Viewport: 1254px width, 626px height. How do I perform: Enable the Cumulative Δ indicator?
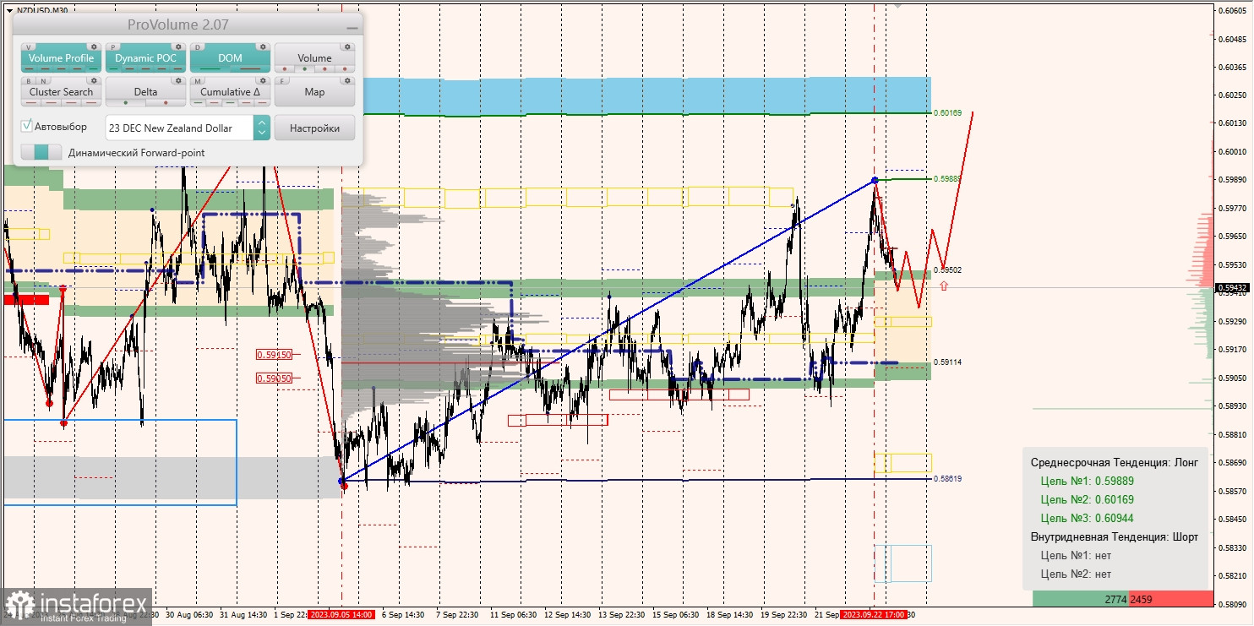click(230, 92)
